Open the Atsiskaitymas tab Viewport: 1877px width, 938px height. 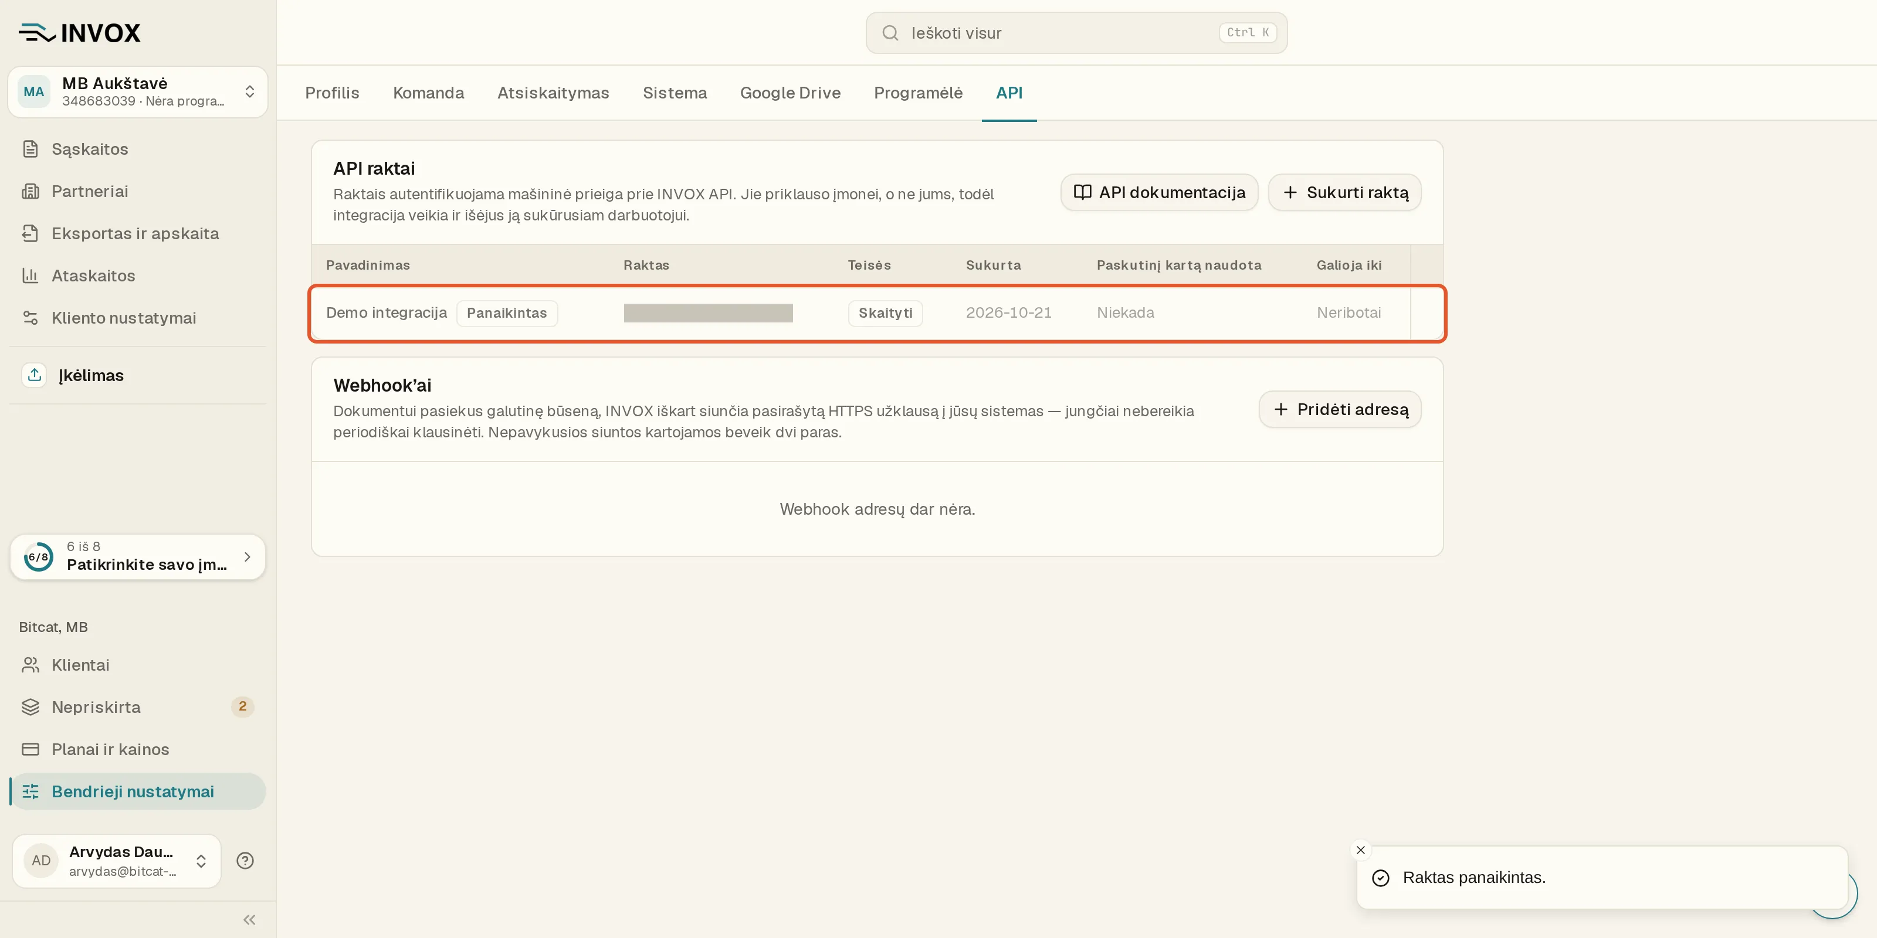click(x=553, y=93)
